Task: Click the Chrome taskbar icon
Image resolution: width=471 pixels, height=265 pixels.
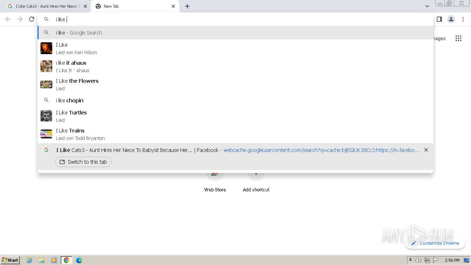Action: (x=66, y=260)
